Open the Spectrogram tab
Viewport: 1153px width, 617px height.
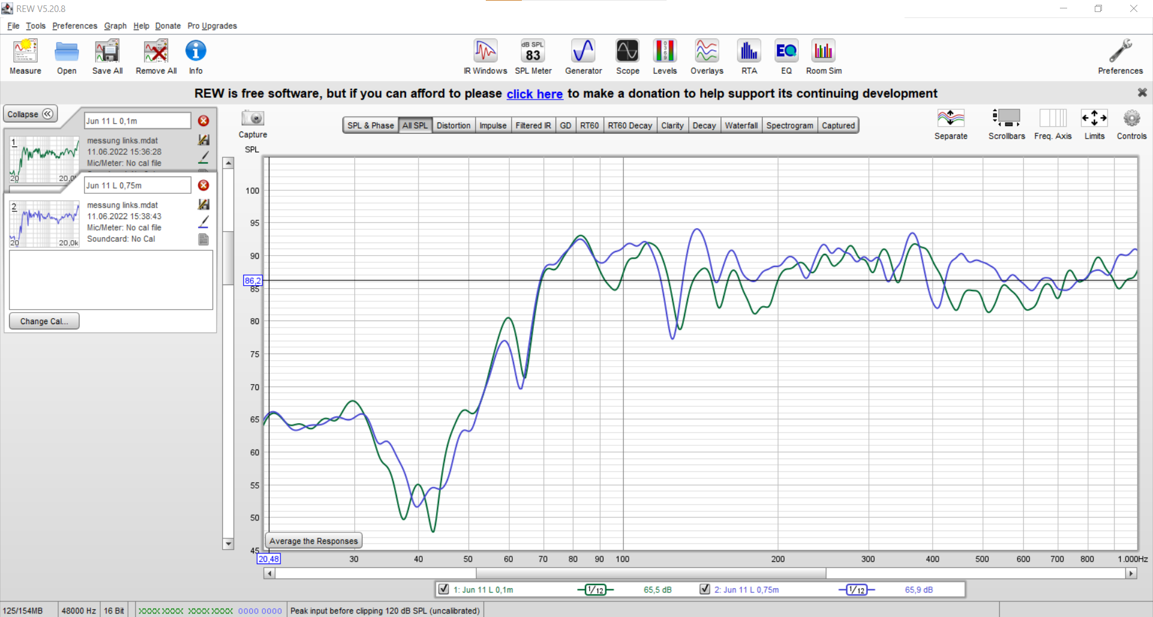pos(790,125)
